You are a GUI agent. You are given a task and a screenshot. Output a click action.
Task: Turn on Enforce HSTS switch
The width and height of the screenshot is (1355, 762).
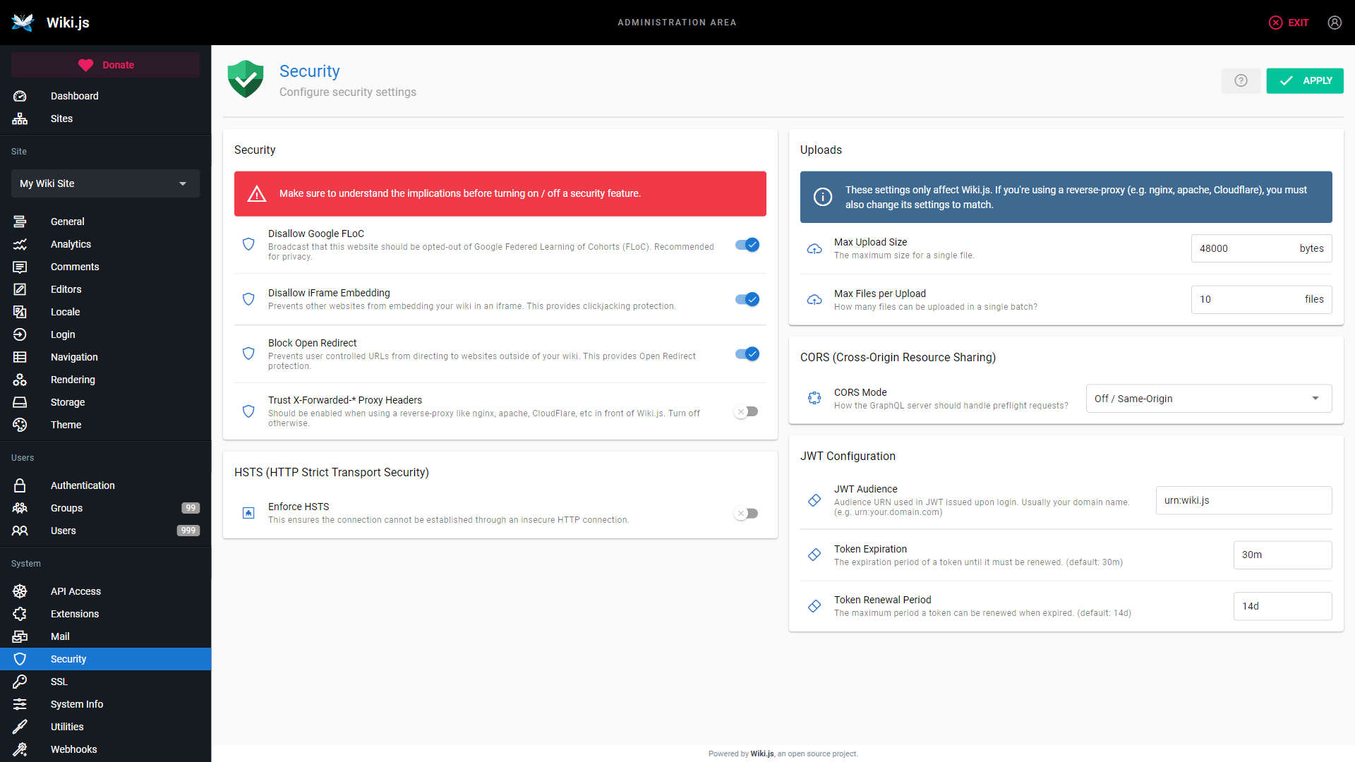747,514
